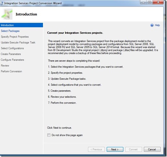This screenshot has height=157, width=167.
Task: Click text "There are seven steps to completing this wizard:"
Action: pyautogui.click(x=74, y=61)
